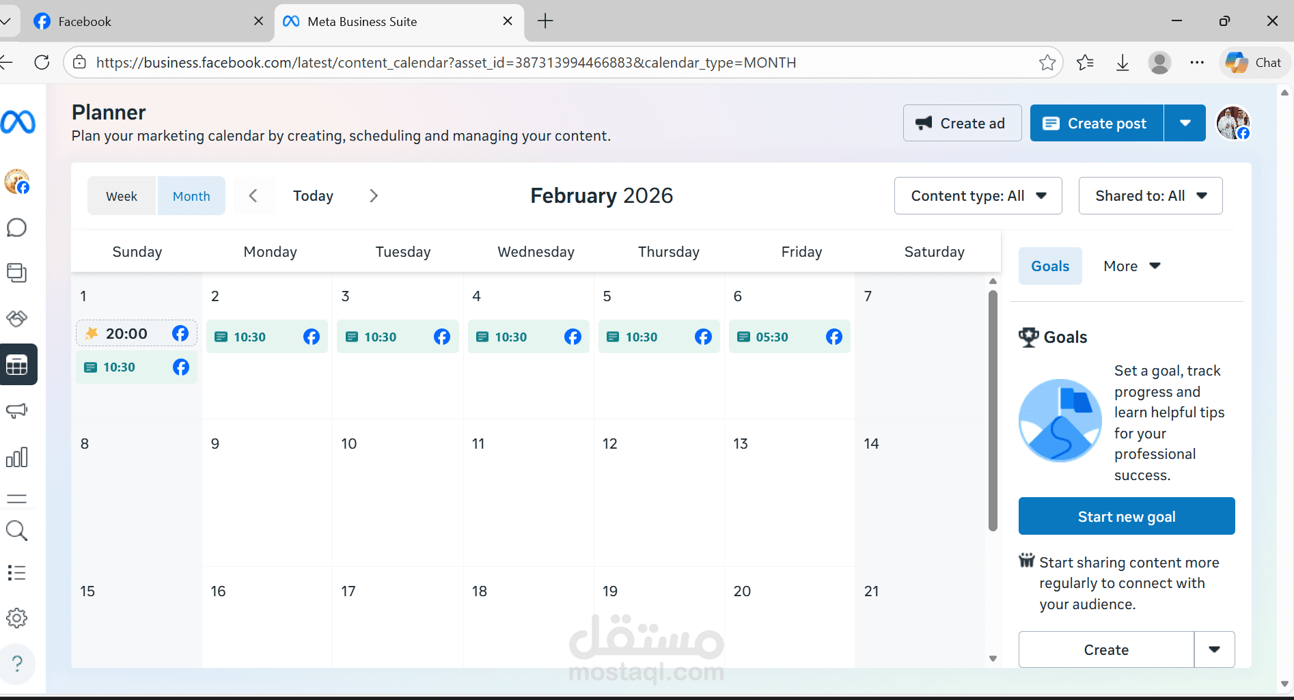Viewport: 1294px width, 700px height.
Task: Open the scheduled 20:00 post on February 1
Action: coord(136,333)
